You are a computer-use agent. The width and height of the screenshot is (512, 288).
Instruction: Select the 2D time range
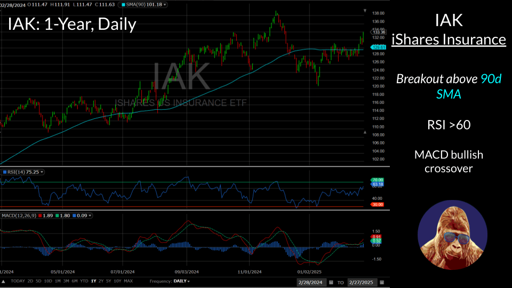click(x=30, y=281)
